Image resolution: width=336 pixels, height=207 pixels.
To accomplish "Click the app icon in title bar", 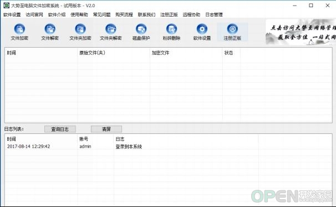I will coord(7,6).
